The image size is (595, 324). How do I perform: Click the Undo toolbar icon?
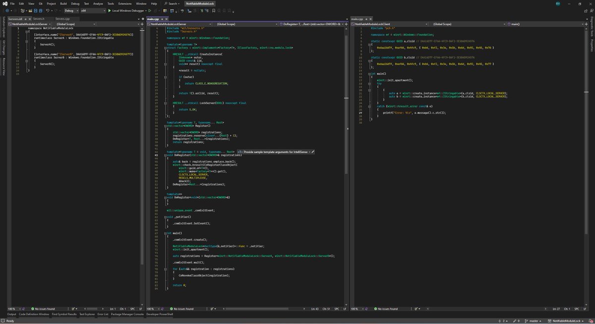click(48, 10)
